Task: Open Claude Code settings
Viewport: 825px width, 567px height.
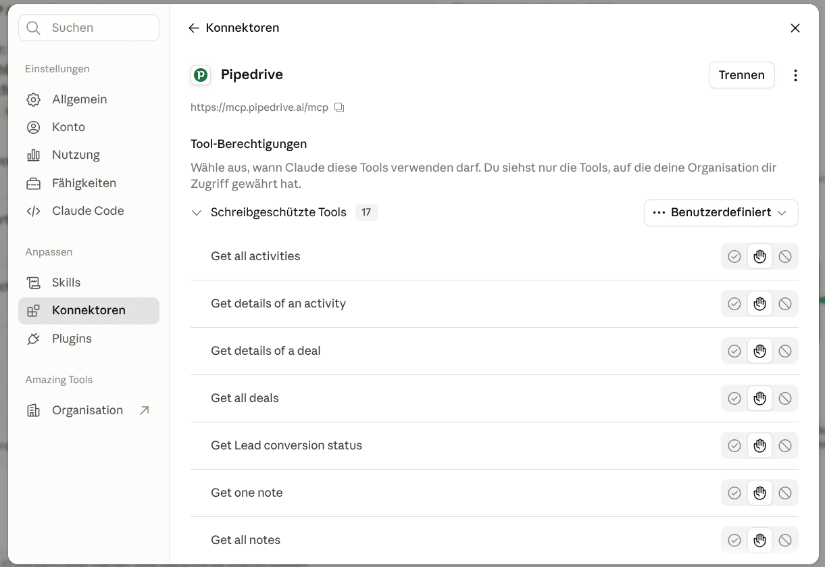Action: [x=89, y=211]
